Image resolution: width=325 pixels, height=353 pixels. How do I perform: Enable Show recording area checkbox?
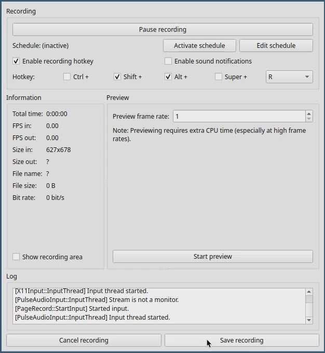(x=16, y=257)
